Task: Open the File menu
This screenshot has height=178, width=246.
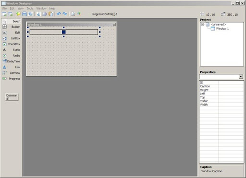Action: (x=4, y=8)
